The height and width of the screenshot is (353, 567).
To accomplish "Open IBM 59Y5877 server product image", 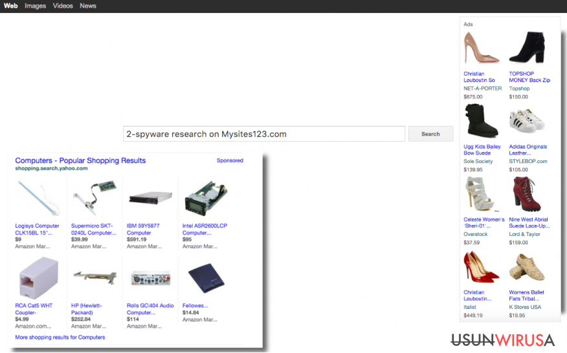I will (x=150, y=198).
